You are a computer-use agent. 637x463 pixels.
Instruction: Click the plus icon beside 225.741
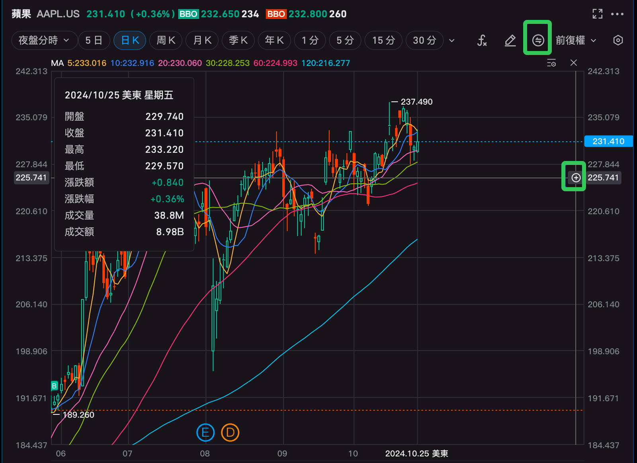pyautogui.click(x=576, y=178)
